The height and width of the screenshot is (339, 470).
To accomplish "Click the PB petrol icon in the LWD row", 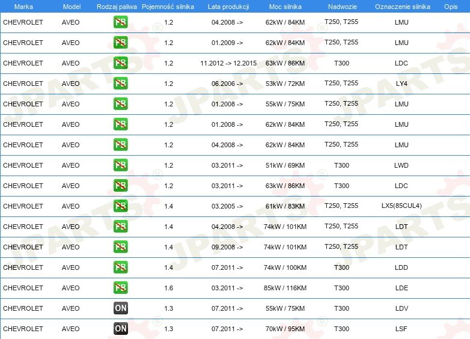I will [120, 165].
